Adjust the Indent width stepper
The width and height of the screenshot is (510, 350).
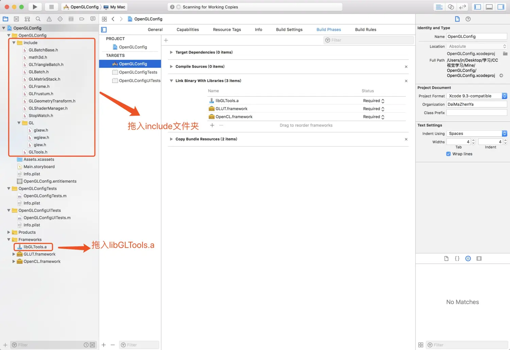[505, 142]
